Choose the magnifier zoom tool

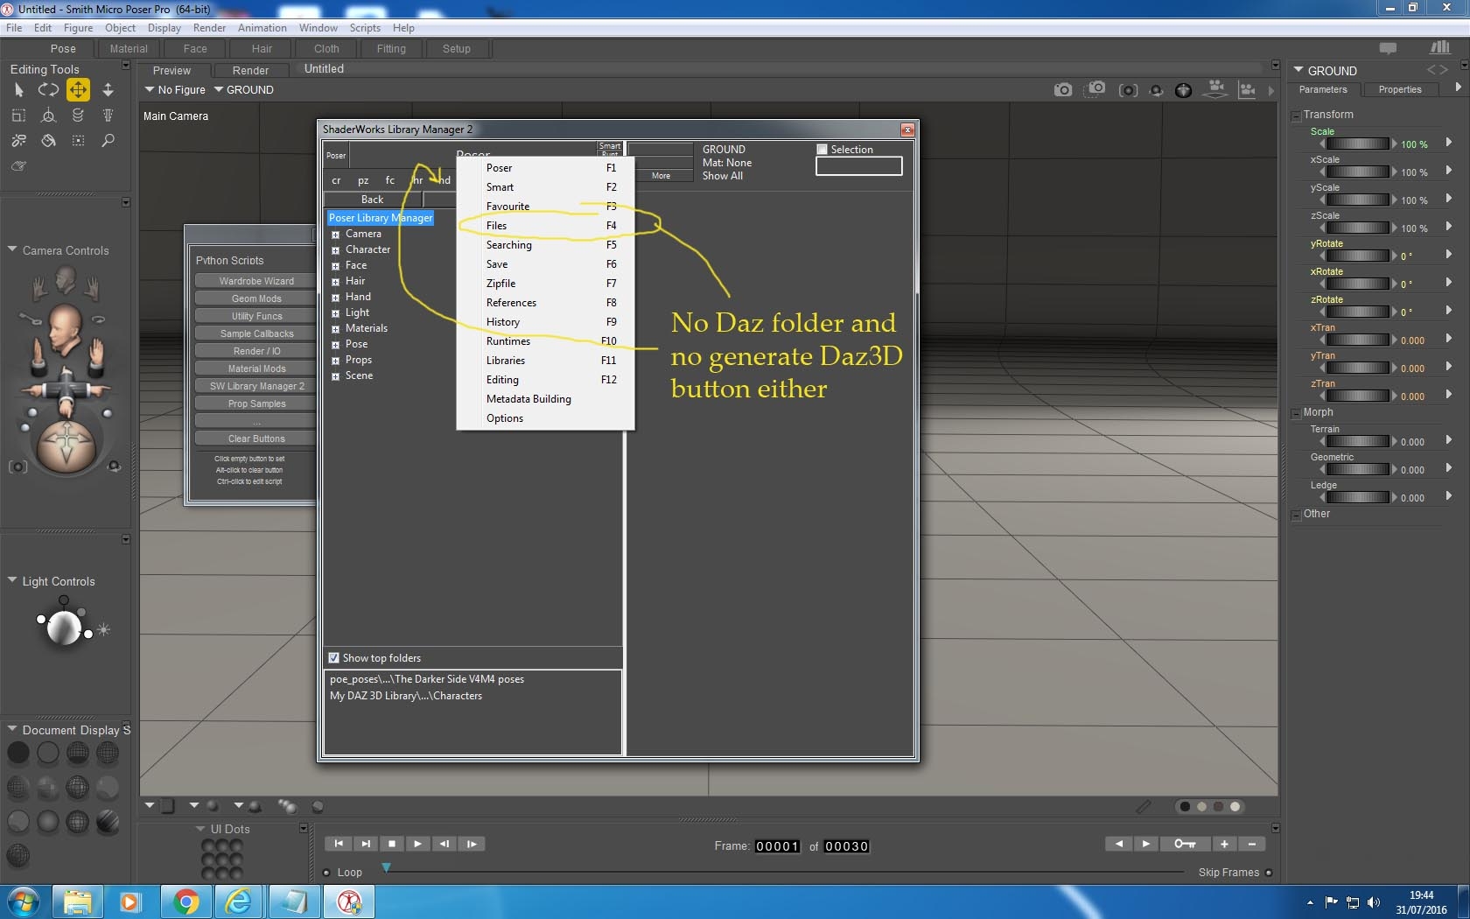[x=108, y=140]
